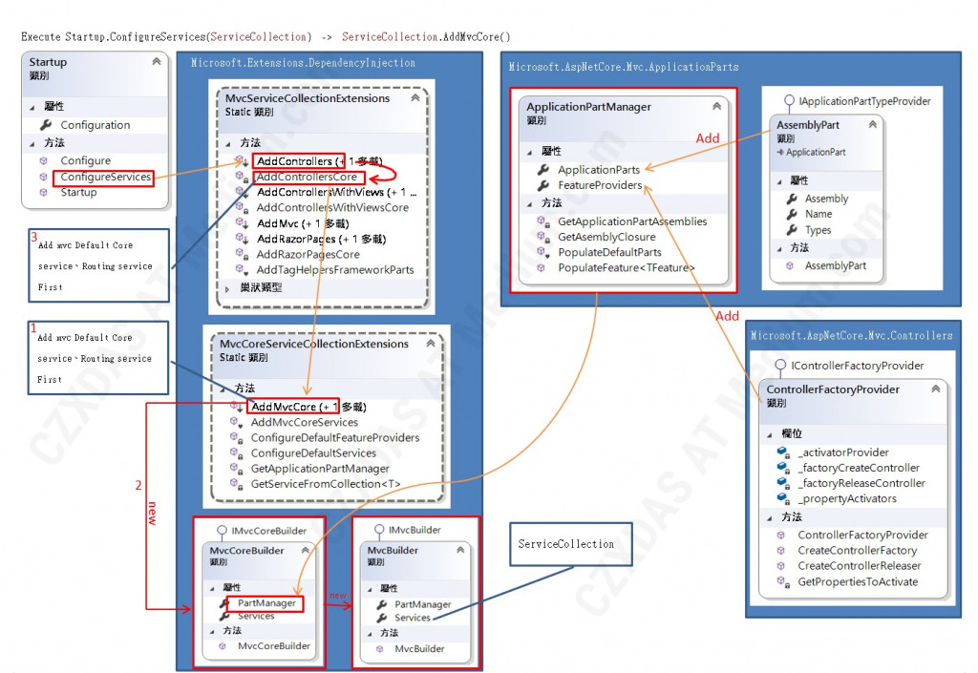Collapse the Startup class box chevron
Viewport: 978px width, 673px height.
[157, 61]
